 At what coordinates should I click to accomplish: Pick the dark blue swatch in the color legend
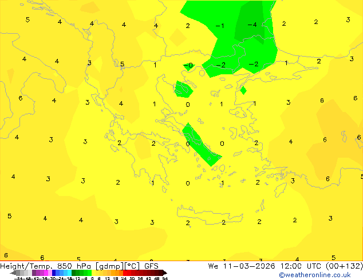point(54,273)
